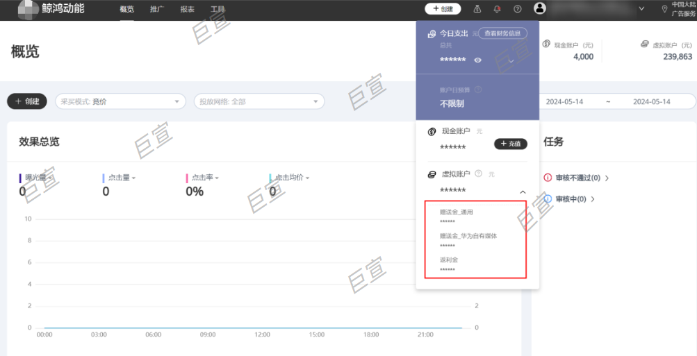Open the 工具 tab in top navigation
Viewport: 697px width, 356px height.
click(x=218, y=9)
